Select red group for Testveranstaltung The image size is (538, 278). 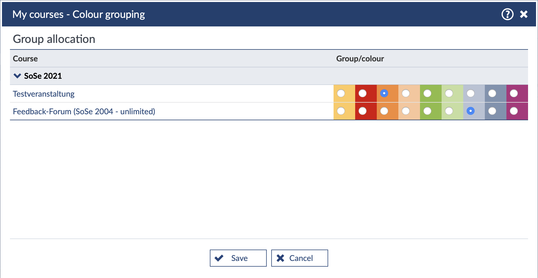[x=363, y=93]
